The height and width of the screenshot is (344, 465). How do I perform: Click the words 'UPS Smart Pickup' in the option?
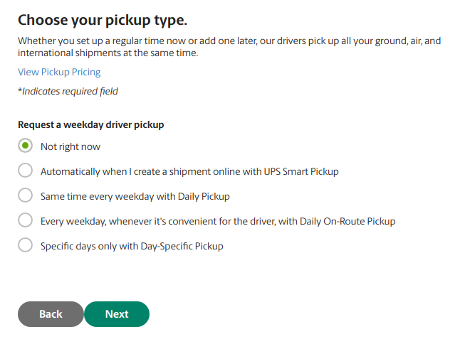click(299, 172)
